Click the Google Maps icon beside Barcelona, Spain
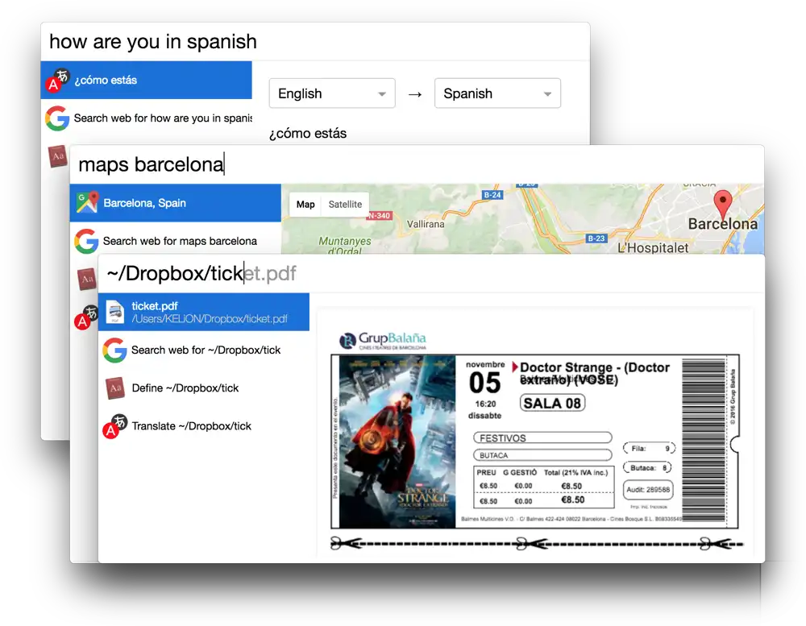The height and width of the screenshot is (626, 806). (87, 202)
